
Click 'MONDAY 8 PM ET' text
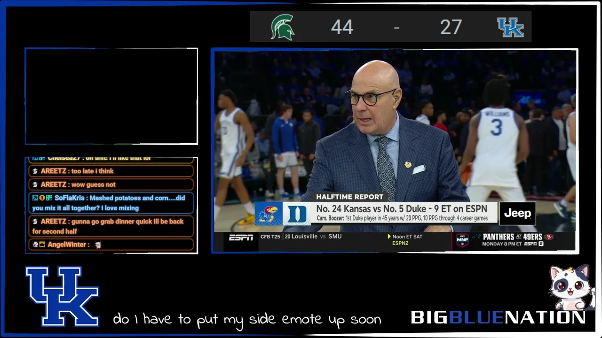pos(502,244)
